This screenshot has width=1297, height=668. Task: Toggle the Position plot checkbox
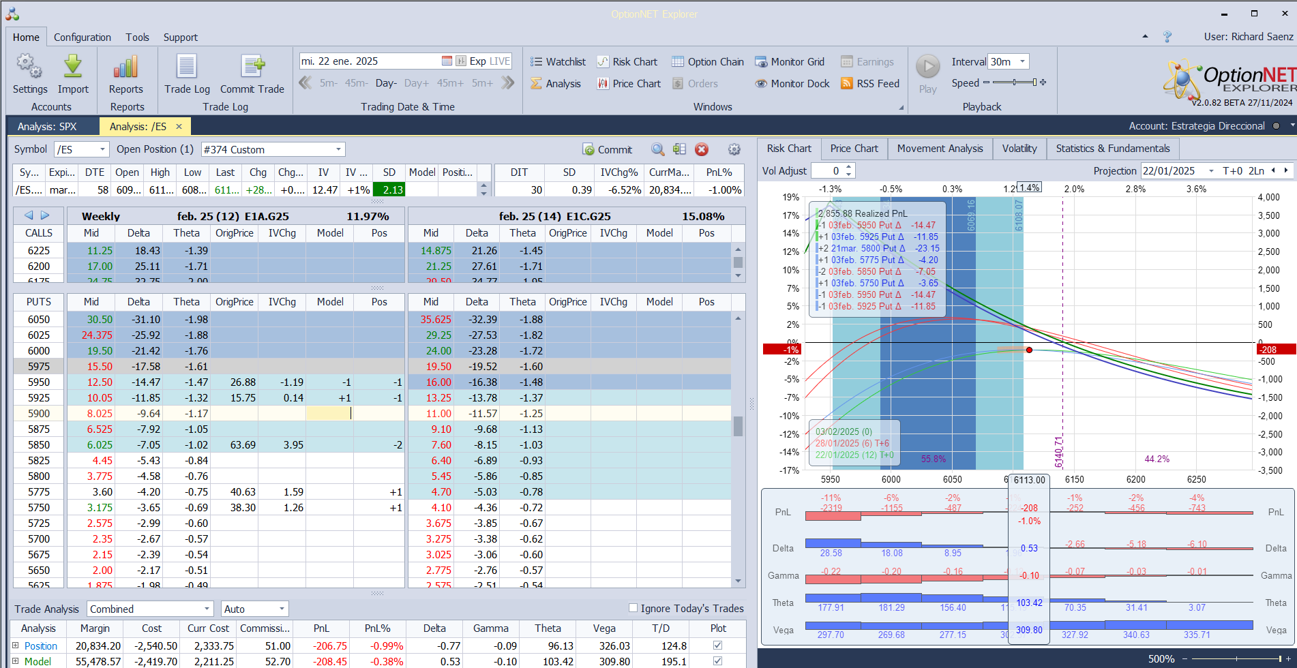[x=717, y=646]
